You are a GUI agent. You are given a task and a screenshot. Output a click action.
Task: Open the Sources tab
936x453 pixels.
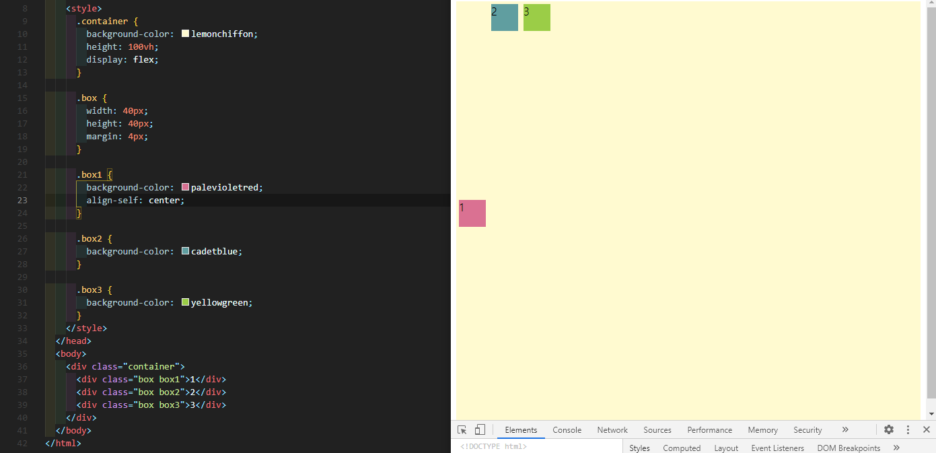pos(657,430)
